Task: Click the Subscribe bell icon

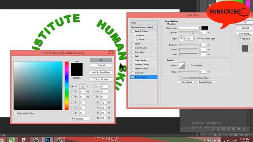Action: tap(244, 12)
